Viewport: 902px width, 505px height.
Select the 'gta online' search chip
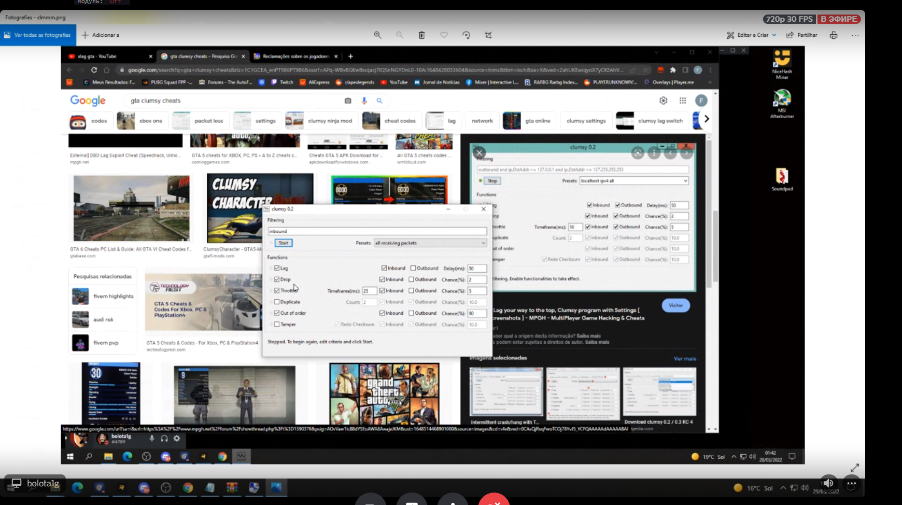[529, 121]
